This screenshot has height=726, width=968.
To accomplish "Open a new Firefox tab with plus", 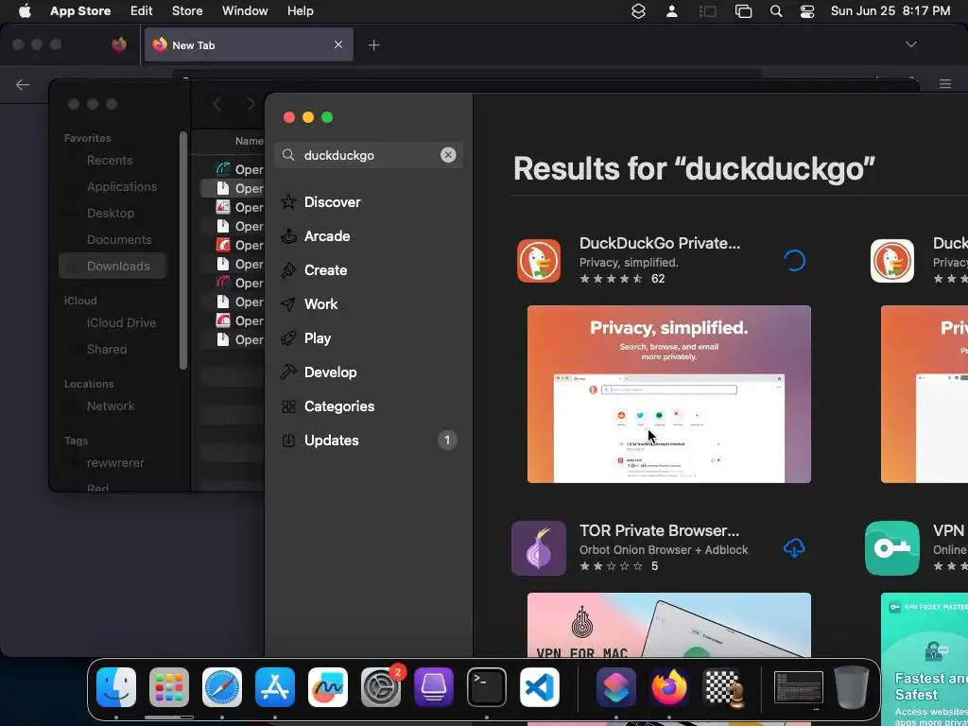I will tap(374, 44).
